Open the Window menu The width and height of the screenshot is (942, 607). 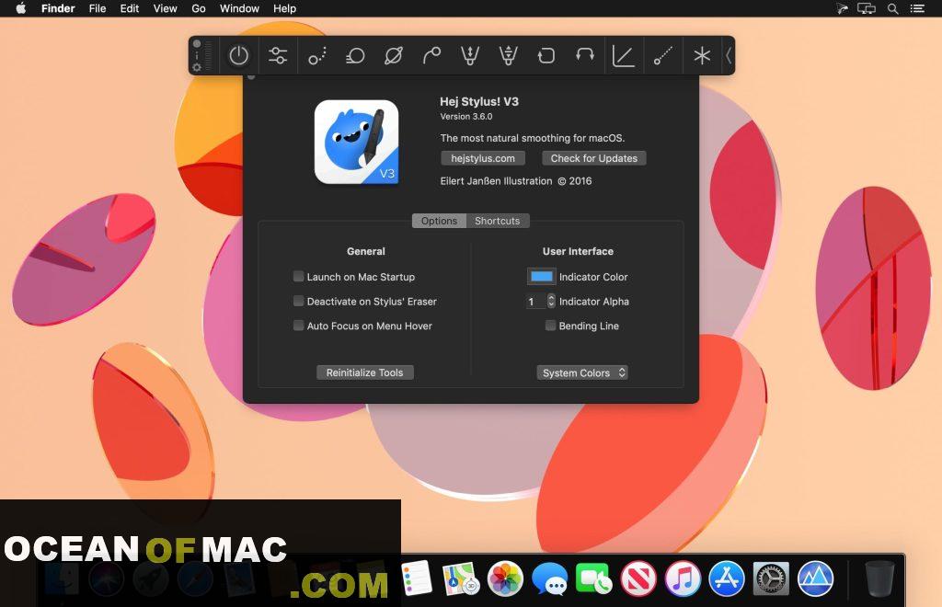tap(239, 8)
